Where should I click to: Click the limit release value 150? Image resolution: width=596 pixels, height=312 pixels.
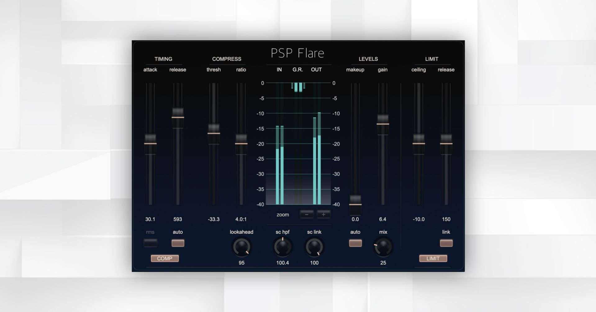446,219
